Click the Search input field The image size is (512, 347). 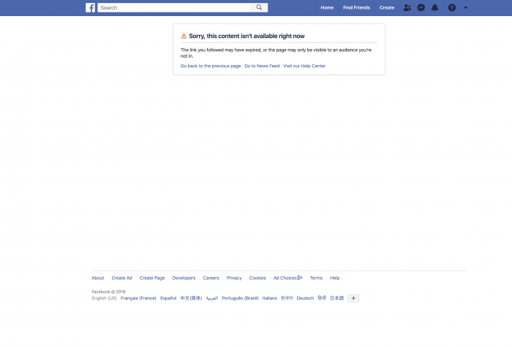(174, 7)
